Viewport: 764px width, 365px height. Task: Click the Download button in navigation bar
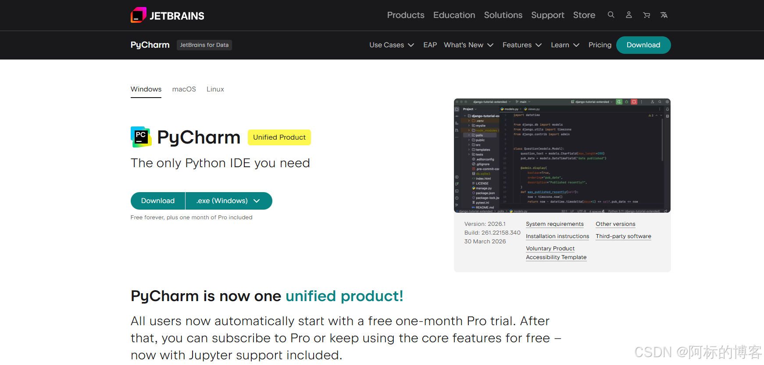pyautogui.click(x=643, y=45)
